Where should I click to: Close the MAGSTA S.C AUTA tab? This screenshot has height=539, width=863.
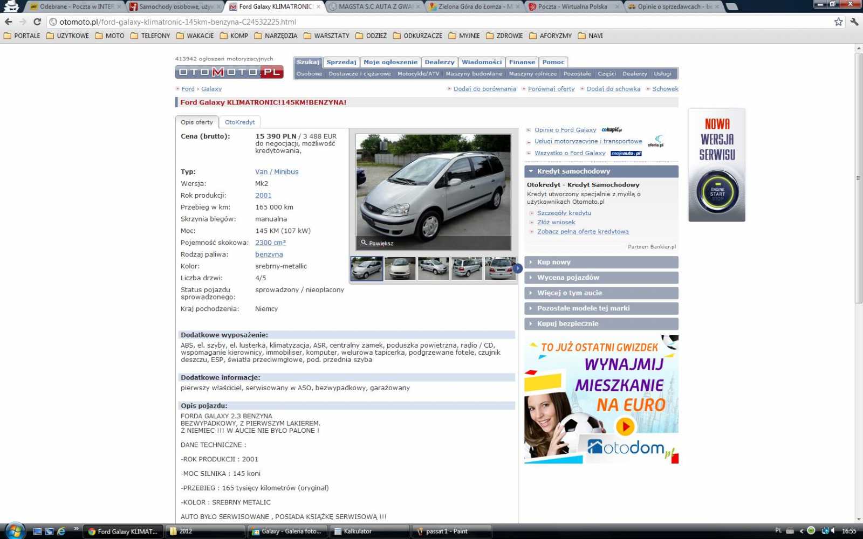click(418, 6)
